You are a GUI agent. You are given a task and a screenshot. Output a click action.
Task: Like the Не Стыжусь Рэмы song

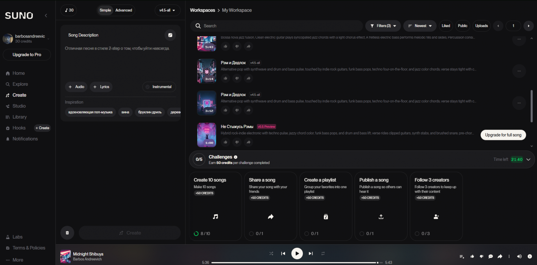[225, 142]
